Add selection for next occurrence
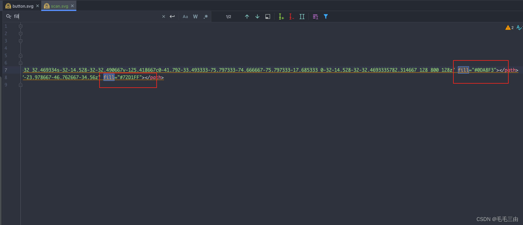Viewport: 523px width, 225px height. pos(281,16)
